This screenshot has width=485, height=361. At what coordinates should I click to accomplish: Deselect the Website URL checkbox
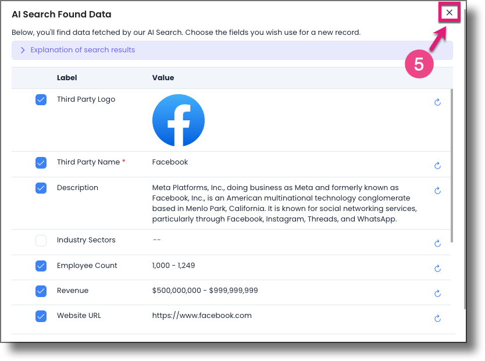click(x=41, y=316)
